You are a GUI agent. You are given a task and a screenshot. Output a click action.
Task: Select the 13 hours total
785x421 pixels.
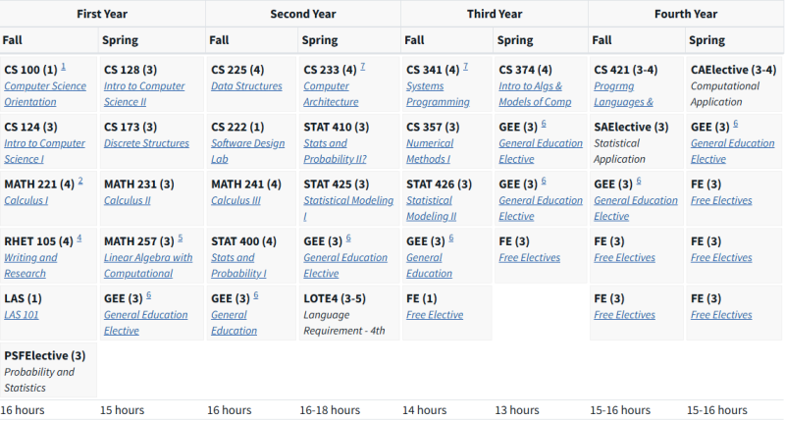click(517, 410)
